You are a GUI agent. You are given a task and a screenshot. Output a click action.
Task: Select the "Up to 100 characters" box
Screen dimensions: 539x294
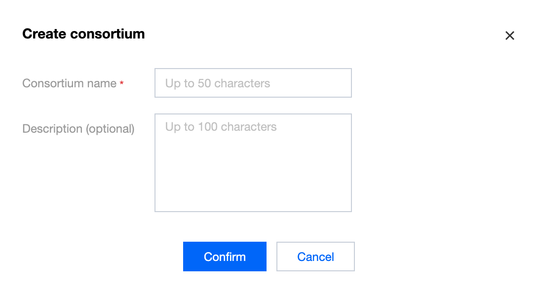(253, 163)
